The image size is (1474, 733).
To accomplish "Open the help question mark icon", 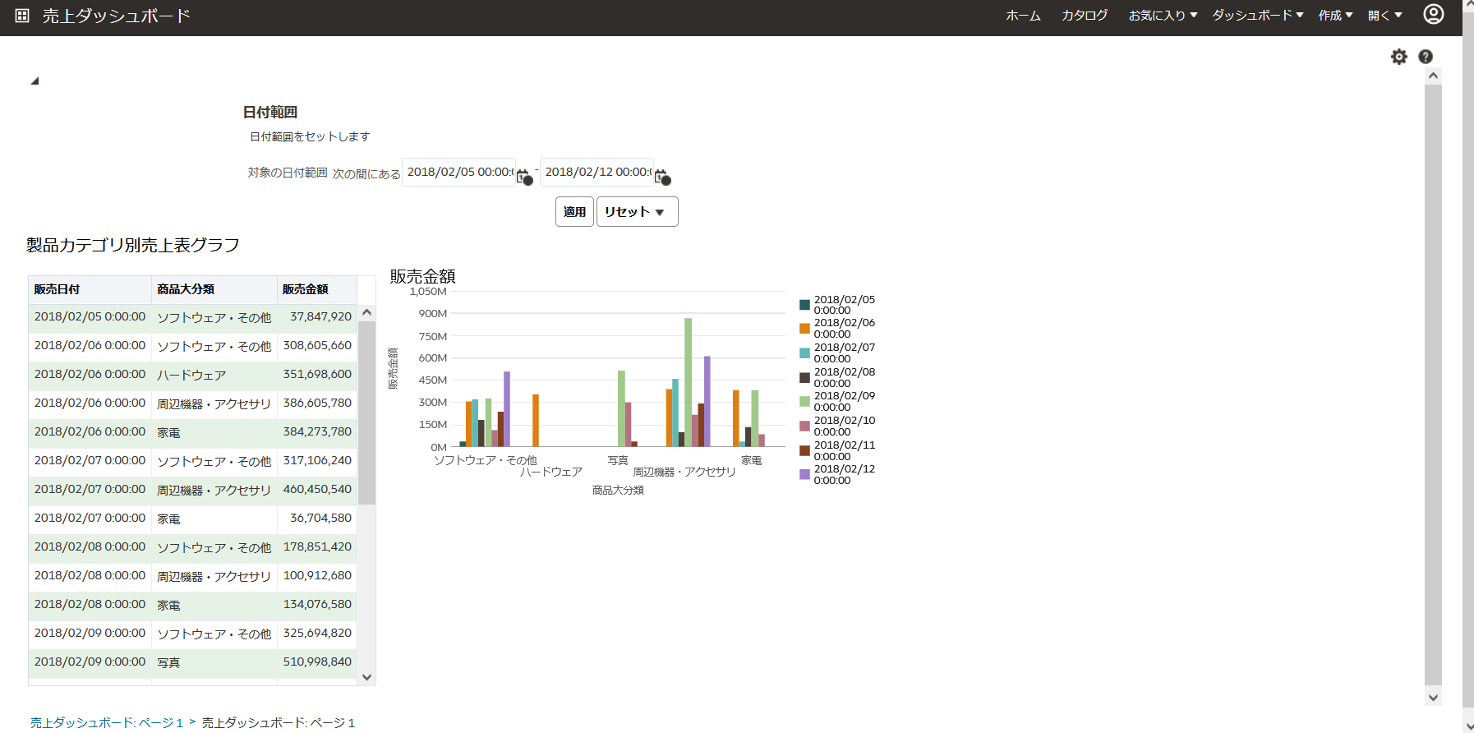I will click(x=1426, y=57).
